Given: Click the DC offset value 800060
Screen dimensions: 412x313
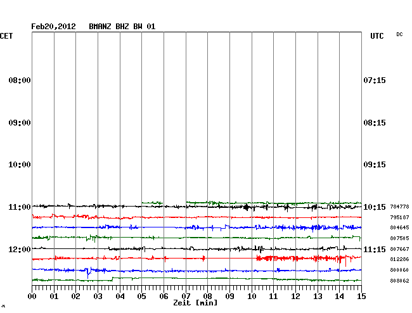Looking at the screenshot, I should (400, 270).
